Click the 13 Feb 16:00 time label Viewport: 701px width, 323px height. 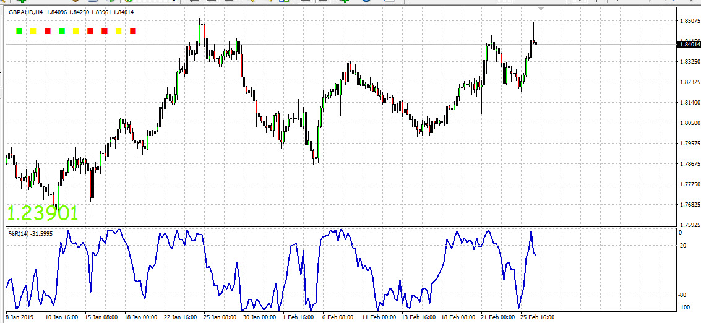[x=418, y=317]
